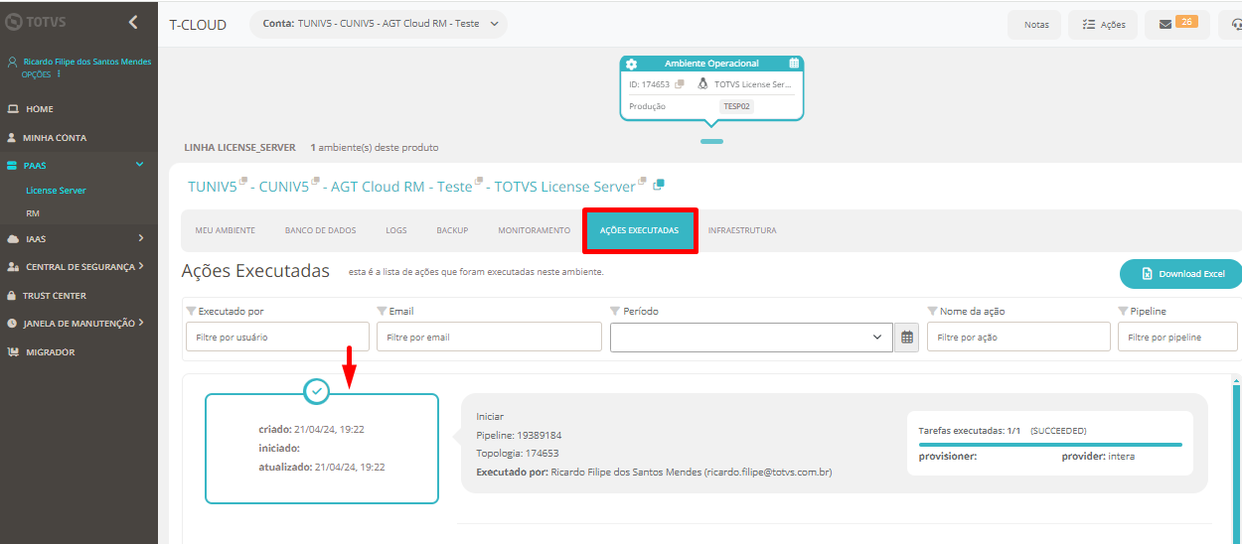This screenshot has width=1242, height=544.
Task: Click the Download Excel button
Action: pyautogui.click(x=1182, y=274)
